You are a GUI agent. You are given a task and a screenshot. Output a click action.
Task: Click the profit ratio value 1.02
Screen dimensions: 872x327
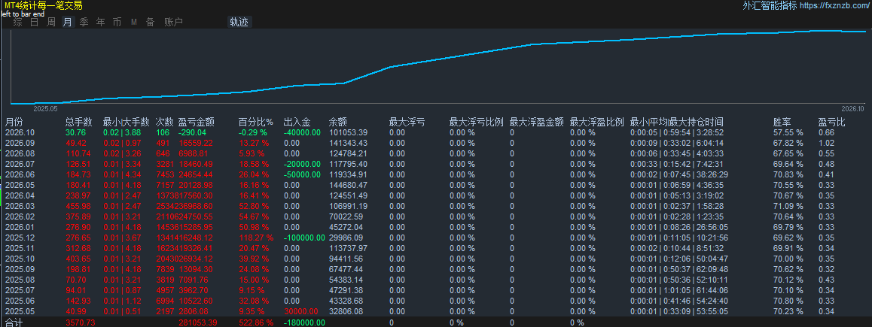825,143
